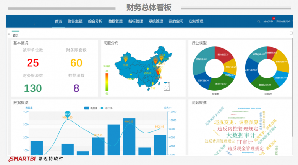Open the 数据管理 navigation menu
Viewport: 298px width, 165px height.
115,21
